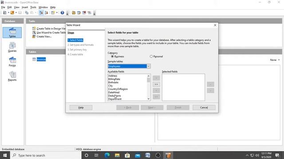Click the Sort Descending toolbar icon
The height and width of the screenshot is (159, 284).
pos(46,13)
